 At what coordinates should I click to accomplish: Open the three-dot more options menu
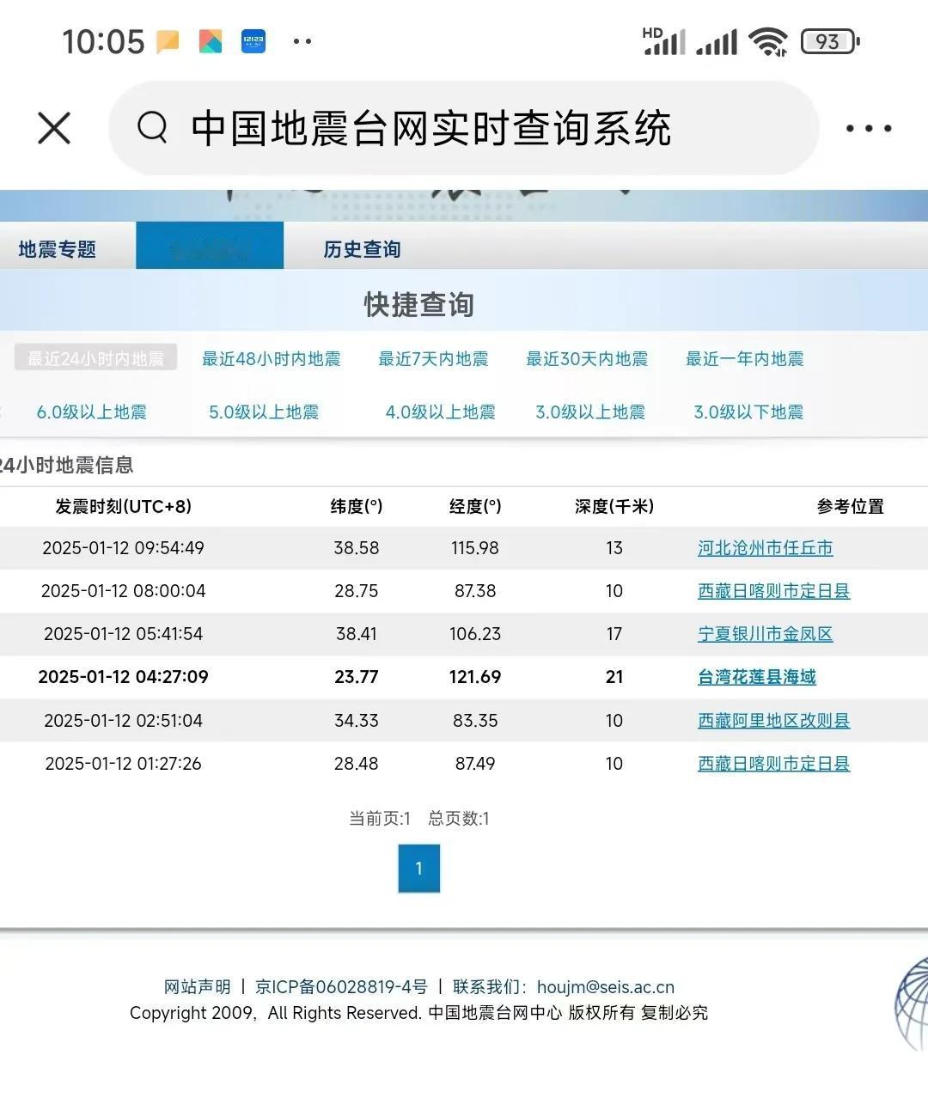click(868, 129)
